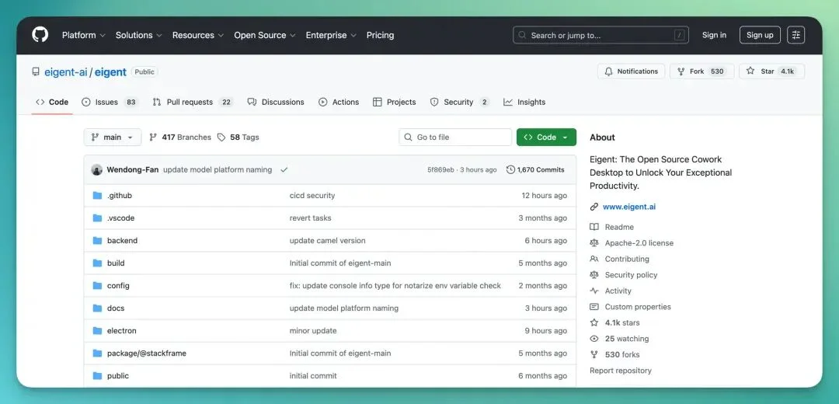
Task: Click the commit status checkmark icon
Action: [284, 169]
